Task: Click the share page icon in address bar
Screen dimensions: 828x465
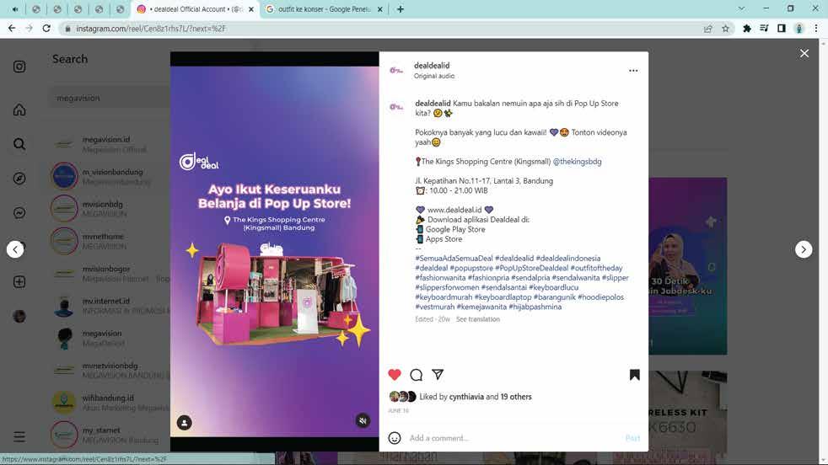Action: [x=708, y=29]
